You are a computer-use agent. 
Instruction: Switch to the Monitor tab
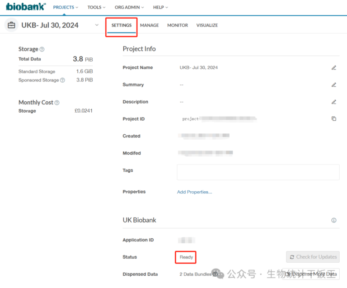coord(178,25)
